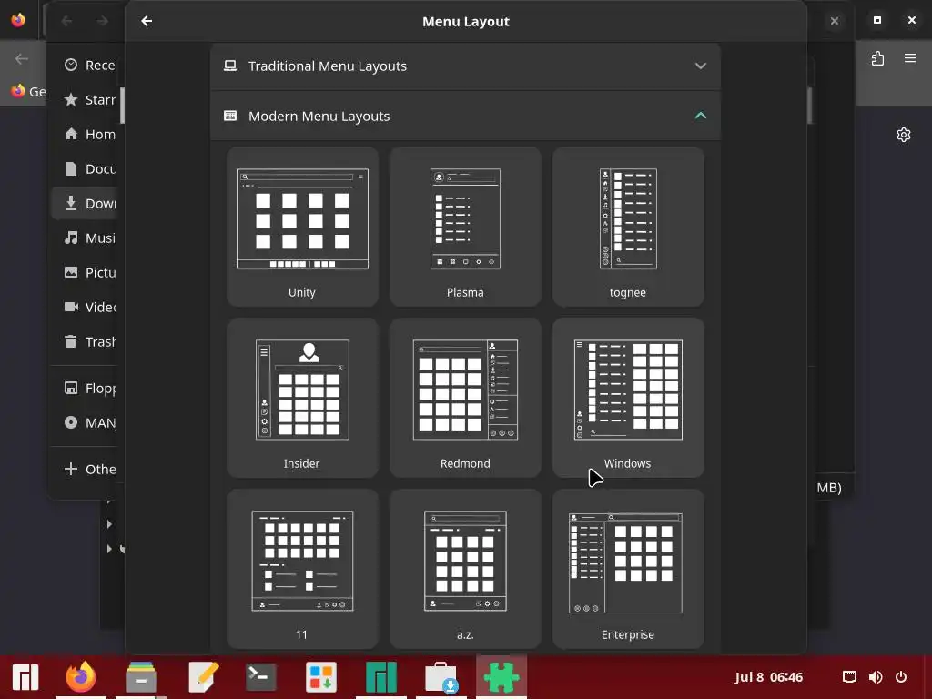Go back from Menu Layout page
Image resolution: width=932 pixels, height=699 pixels.
point(147,22)
